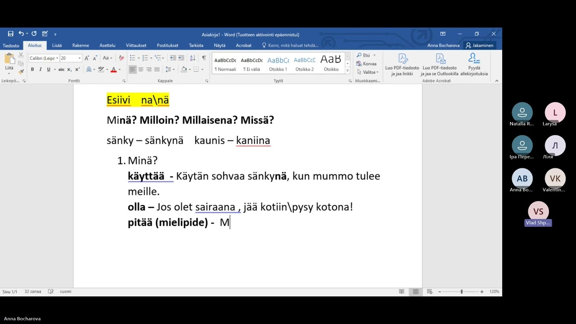Collapse the ribbon with chevron

(496, 81)
